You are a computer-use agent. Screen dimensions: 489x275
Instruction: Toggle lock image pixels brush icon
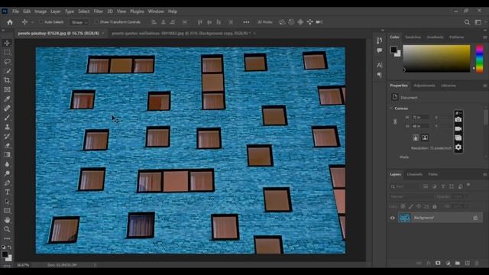[x=411, y=206]
